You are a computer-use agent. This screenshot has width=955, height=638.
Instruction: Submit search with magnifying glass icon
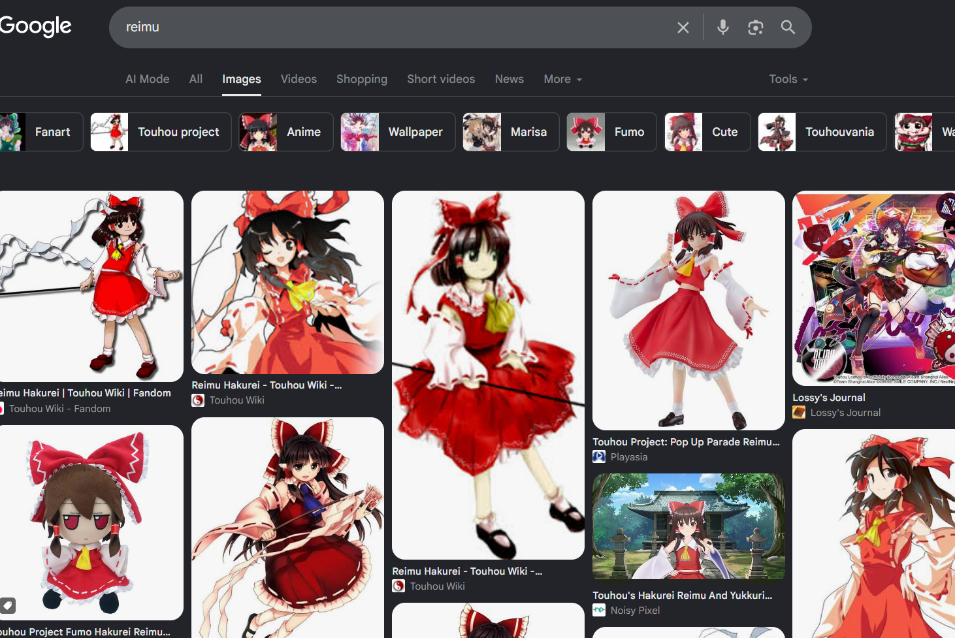point(788,27)
